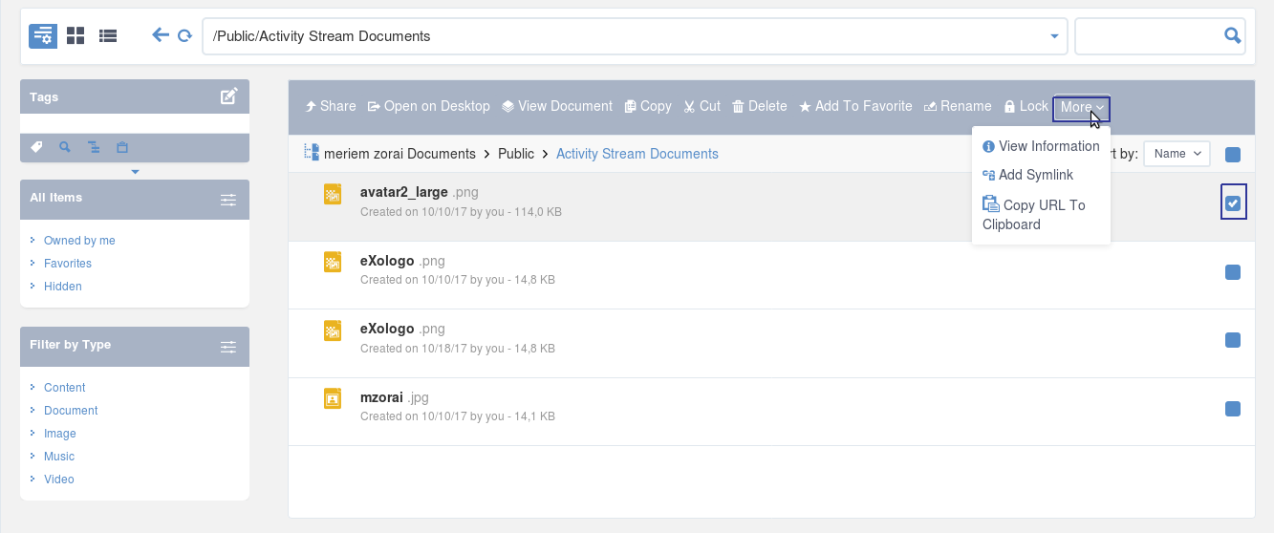Image resolution: width=1274 pixels, height=533 pixels.
Task: Click the refresh icon beside address bar
Action: click(184, 36)
